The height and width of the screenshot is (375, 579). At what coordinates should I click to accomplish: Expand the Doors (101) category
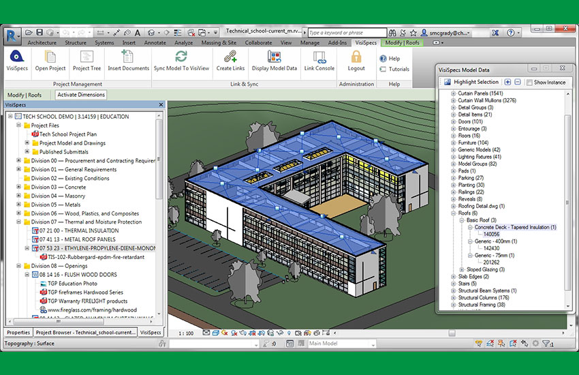coord(454,121)
